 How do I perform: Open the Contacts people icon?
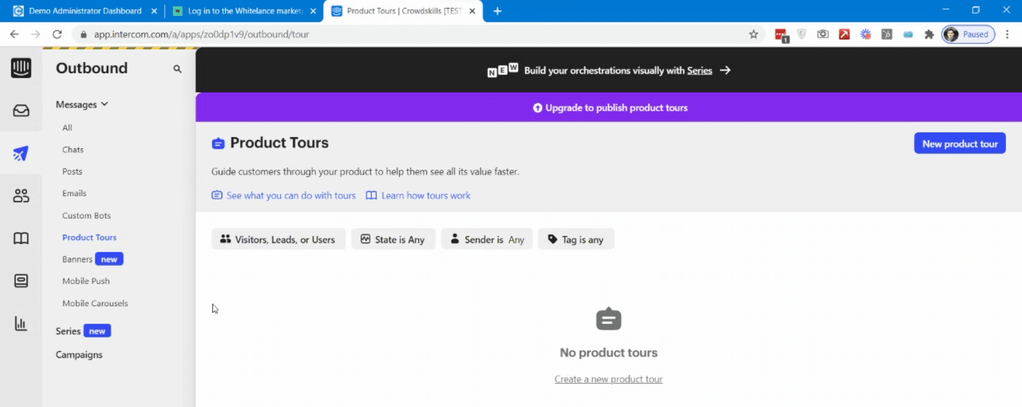tap(21, 196)
